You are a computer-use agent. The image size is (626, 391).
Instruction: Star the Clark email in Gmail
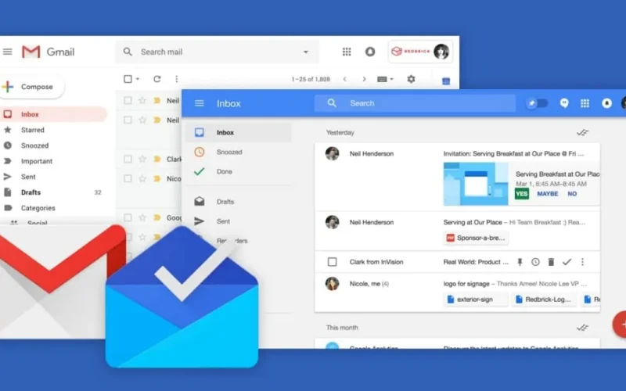[x=142, y=160]
